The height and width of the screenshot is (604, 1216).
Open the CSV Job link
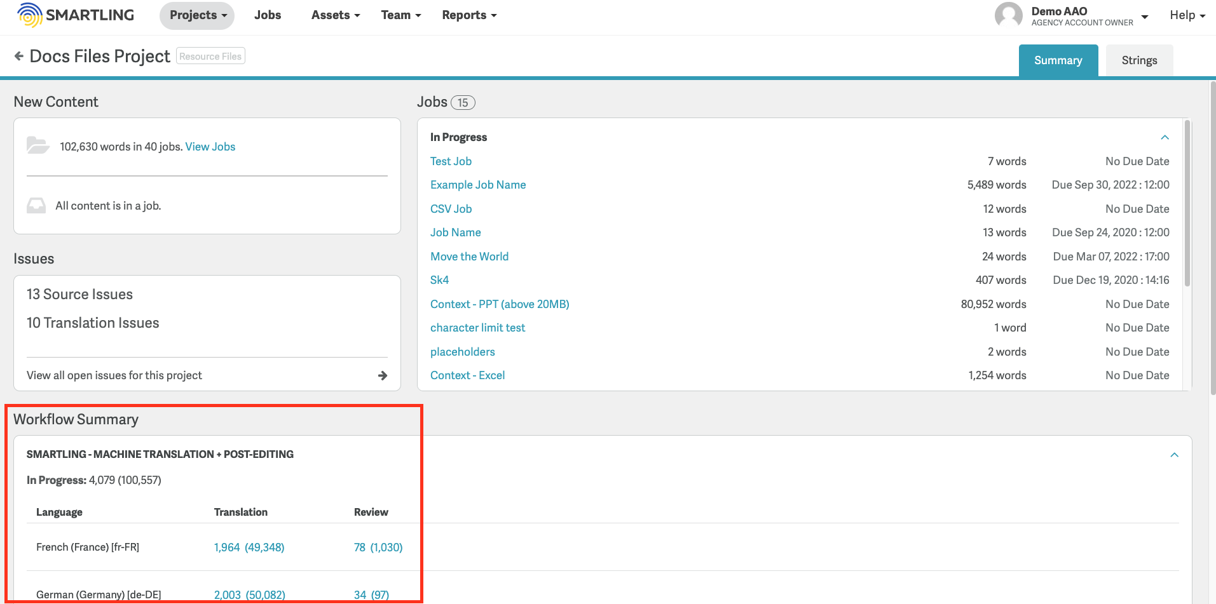point(451,209)
